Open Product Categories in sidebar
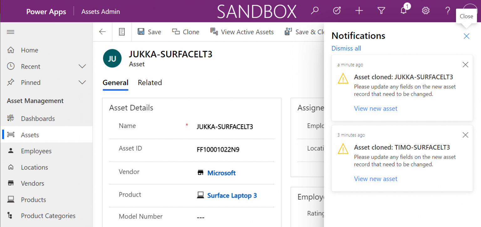 (46, 216)
